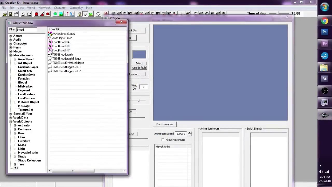332x187 pixels.
Task: Click the undo arrow in the toolbar
Action: (23, 14)
